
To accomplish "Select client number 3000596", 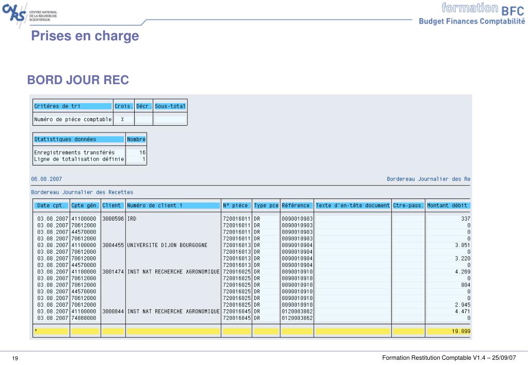I will pyautogui.click(x=113, y=219).
